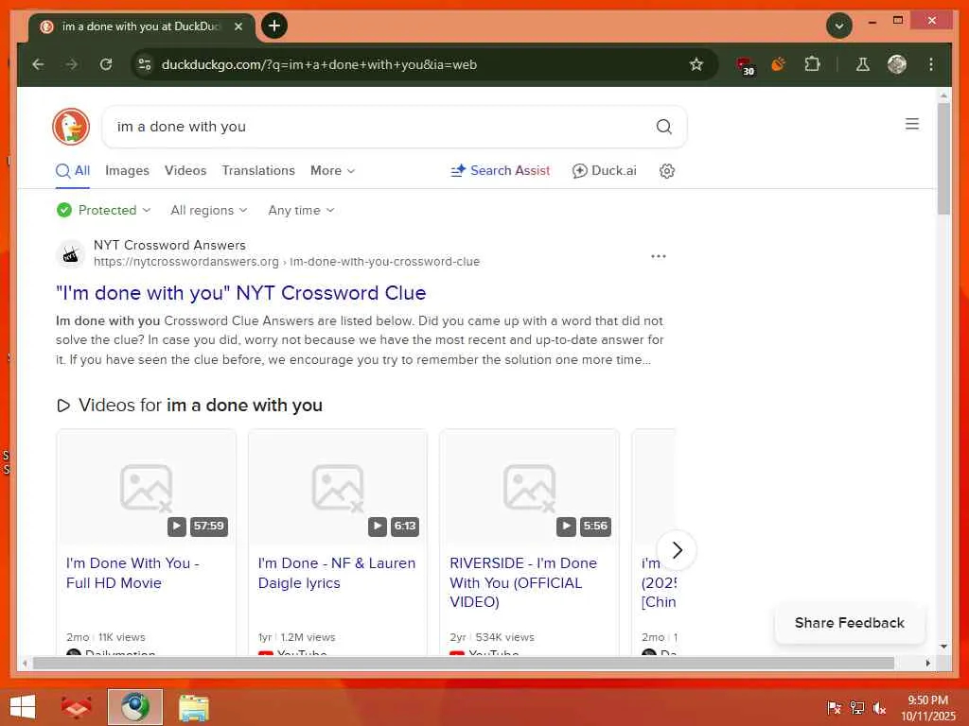
Task: Open the nytcrosswordanswers.org URL link
Action: [x=287, y=261]
